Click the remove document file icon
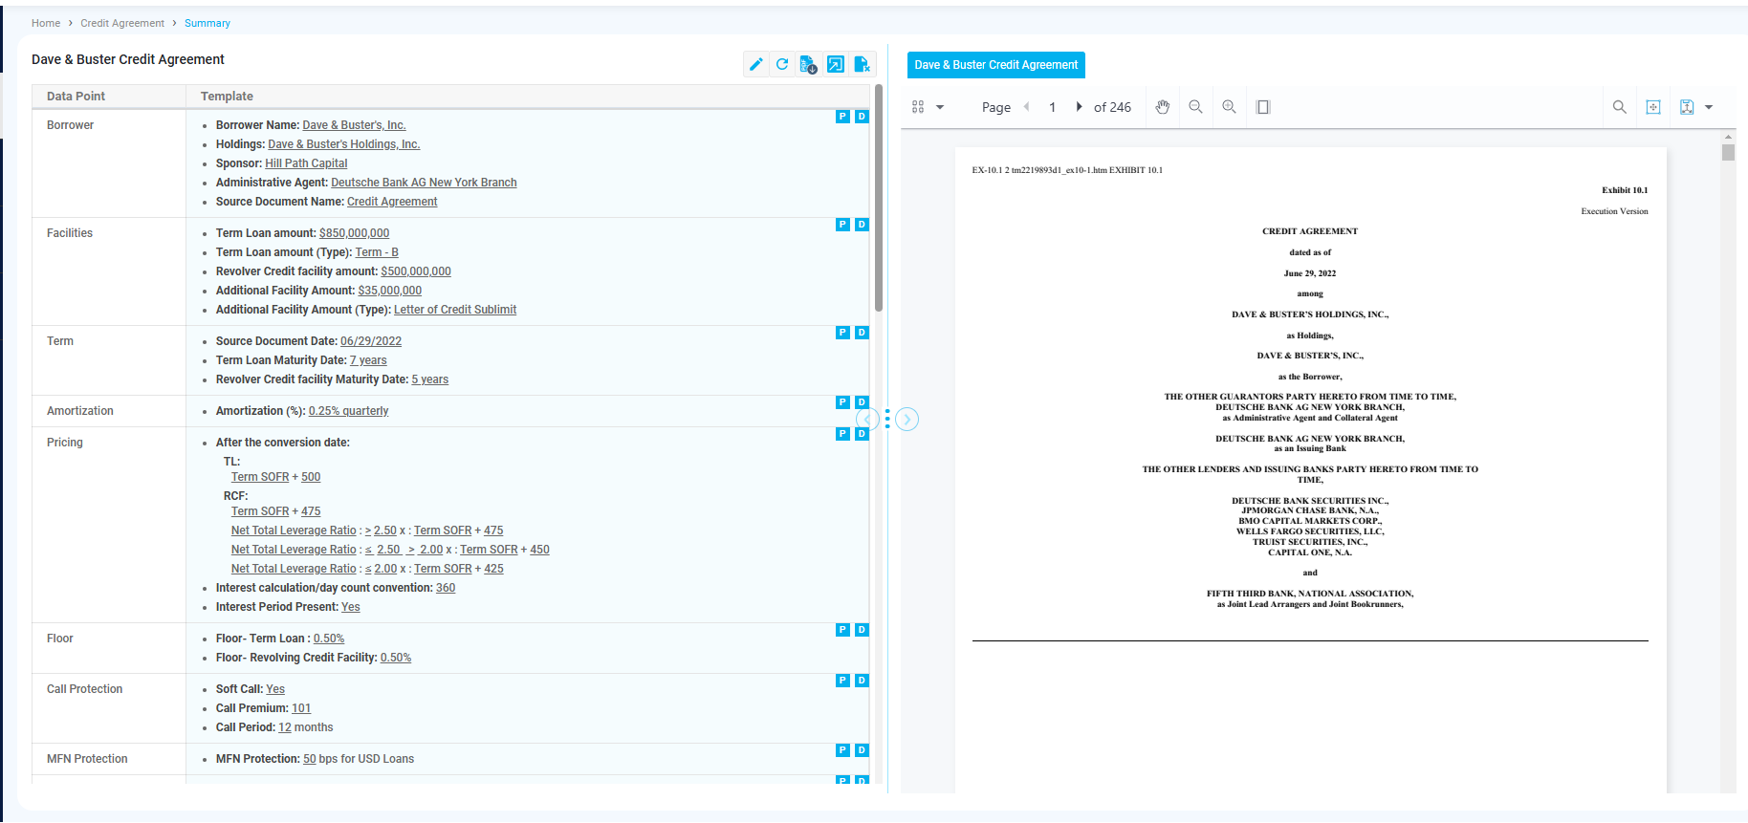The height and width of the screenshot is (823, 1748). click(862, 64)
